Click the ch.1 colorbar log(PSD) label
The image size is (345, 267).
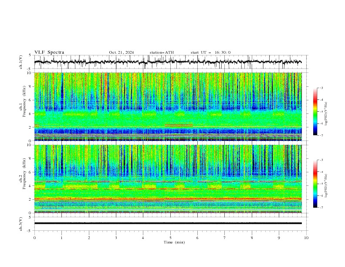point(327,114)
